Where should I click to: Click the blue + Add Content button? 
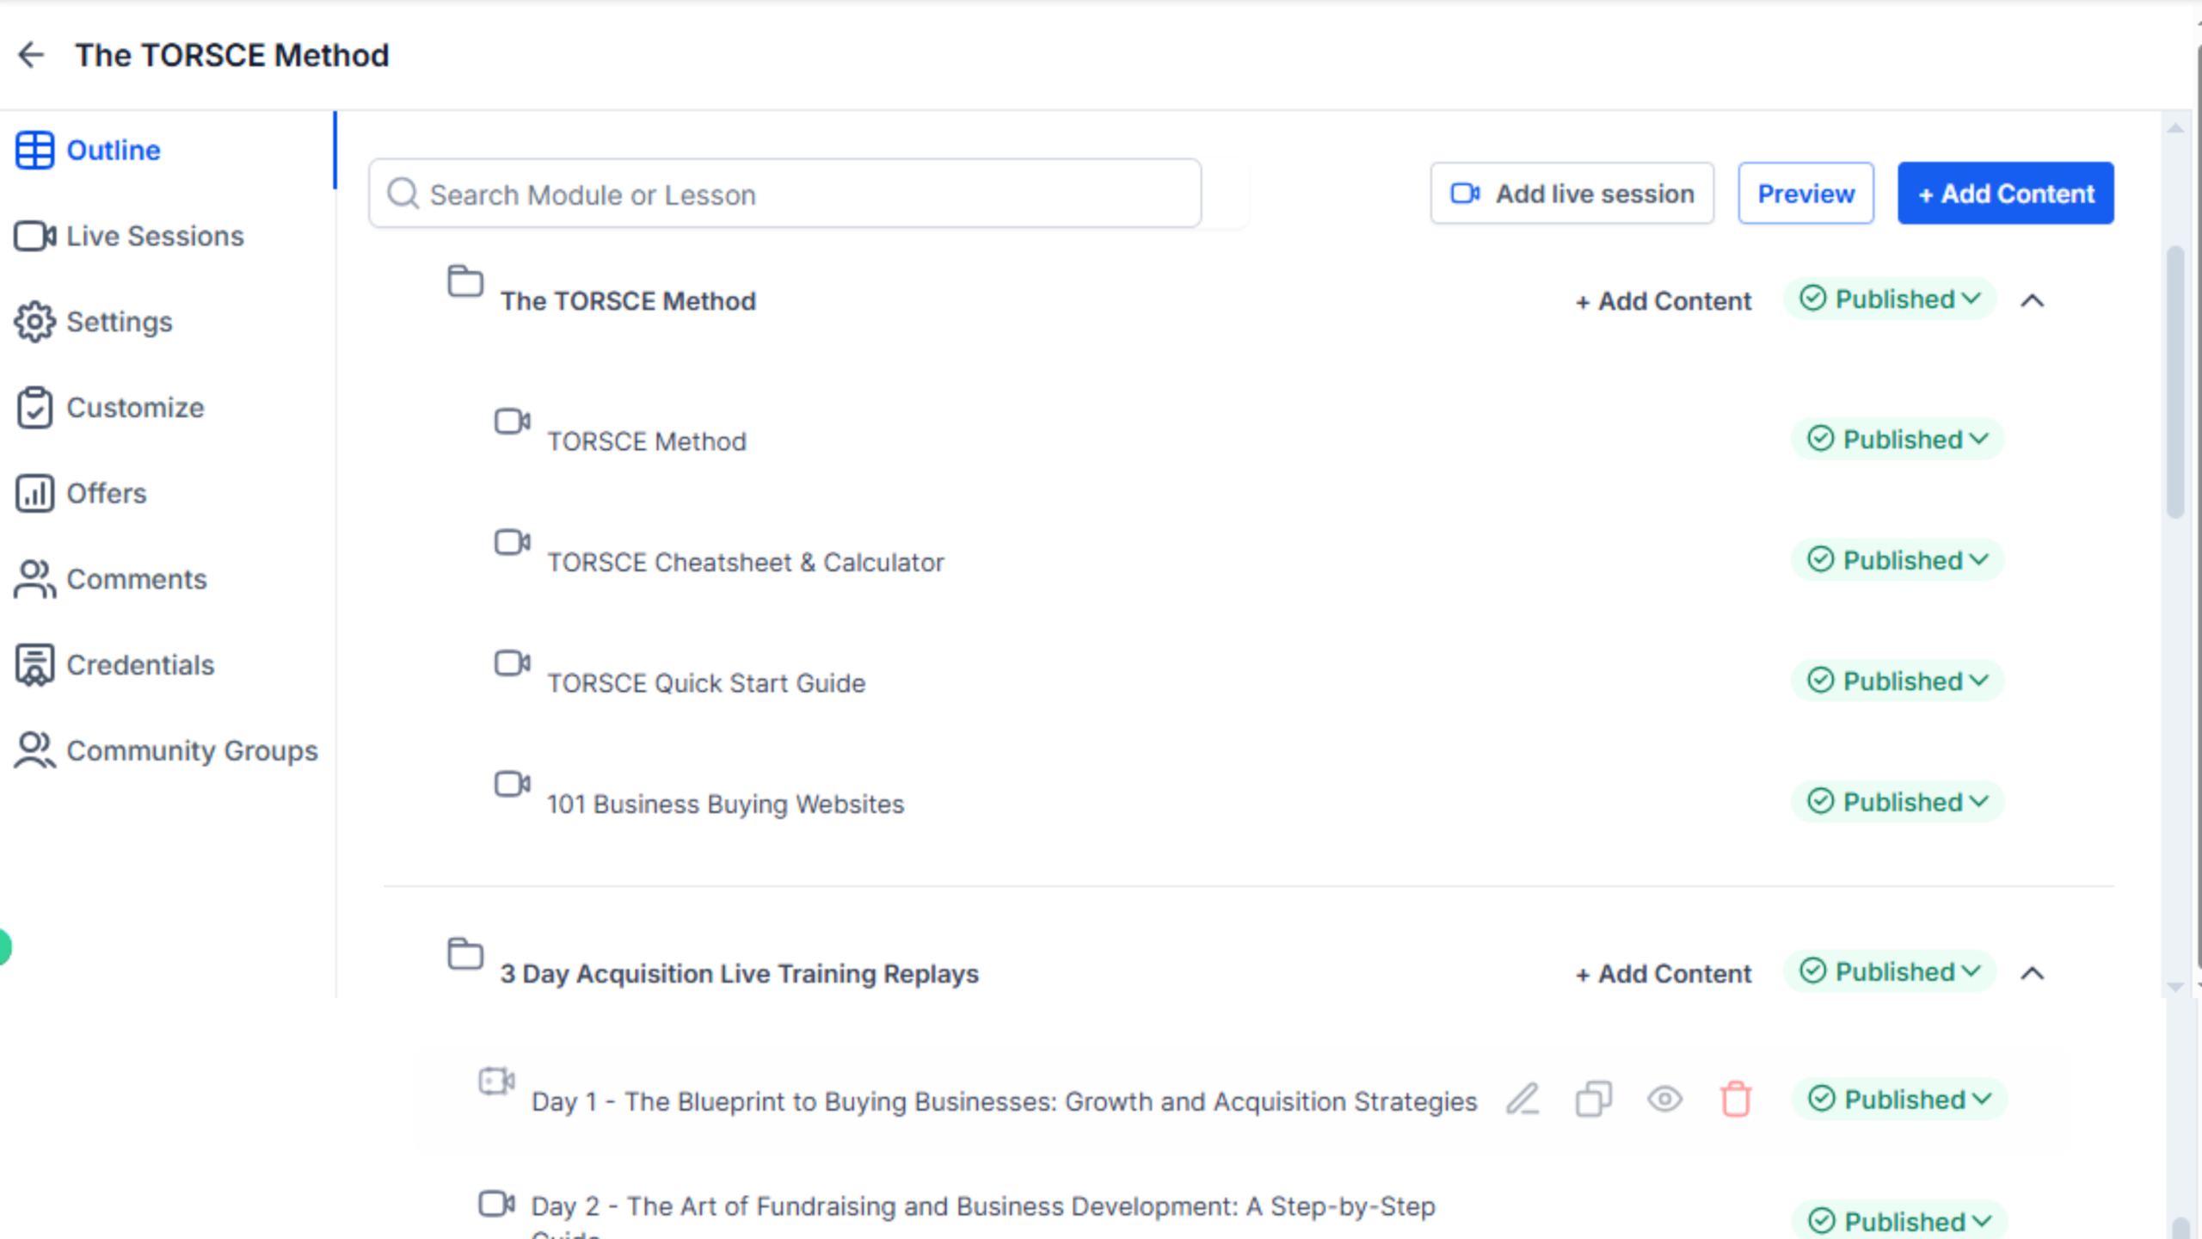coord(2005,194)
